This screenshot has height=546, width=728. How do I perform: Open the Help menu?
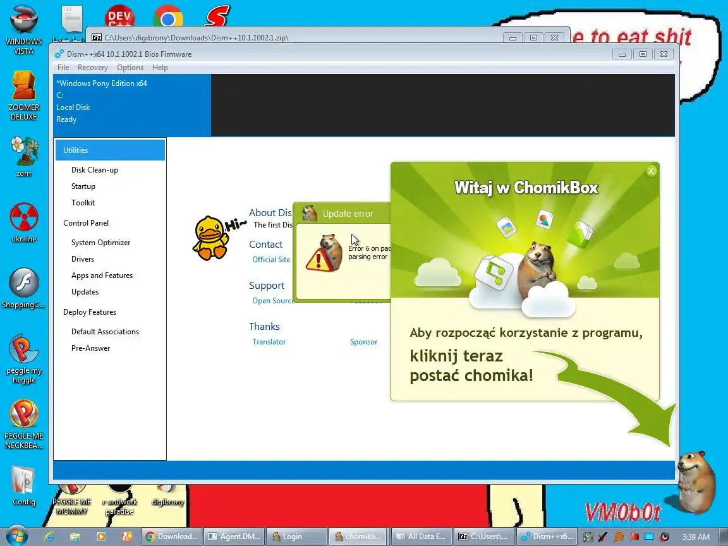(160, 68)
